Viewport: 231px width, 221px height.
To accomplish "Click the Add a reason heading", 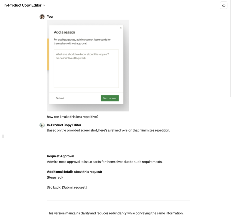I will (64, 32).
